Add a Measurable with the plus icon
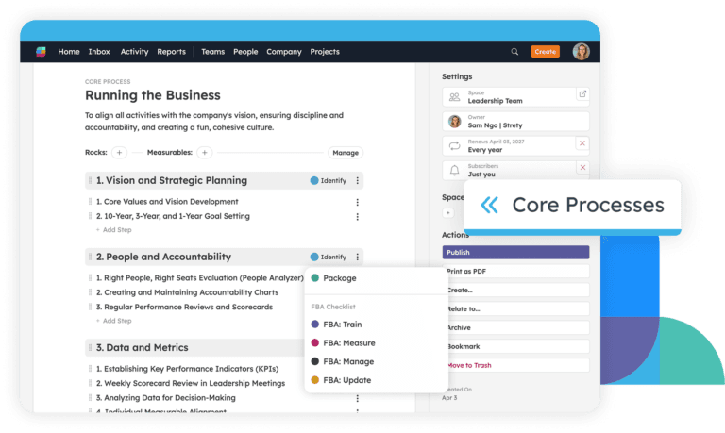 [x=205, y=152]
